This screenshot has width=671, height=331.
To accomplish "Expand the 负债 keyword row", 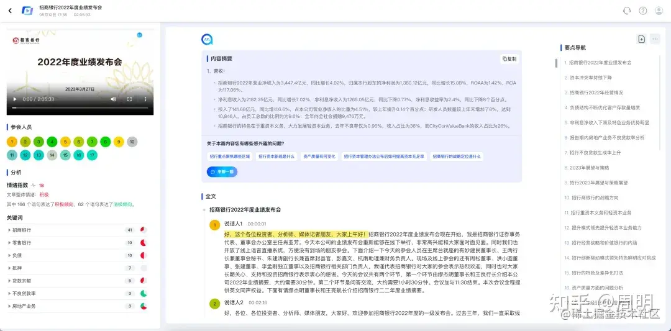I will [x=77, y=255].
